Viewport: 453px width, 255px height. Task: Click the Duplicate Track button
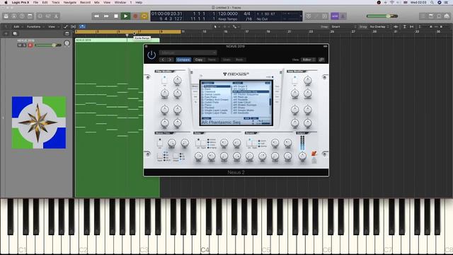15,33
